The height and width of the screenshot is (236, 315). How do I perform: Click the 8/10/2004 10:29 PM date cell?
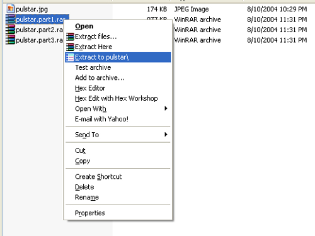tap(277, 9)
